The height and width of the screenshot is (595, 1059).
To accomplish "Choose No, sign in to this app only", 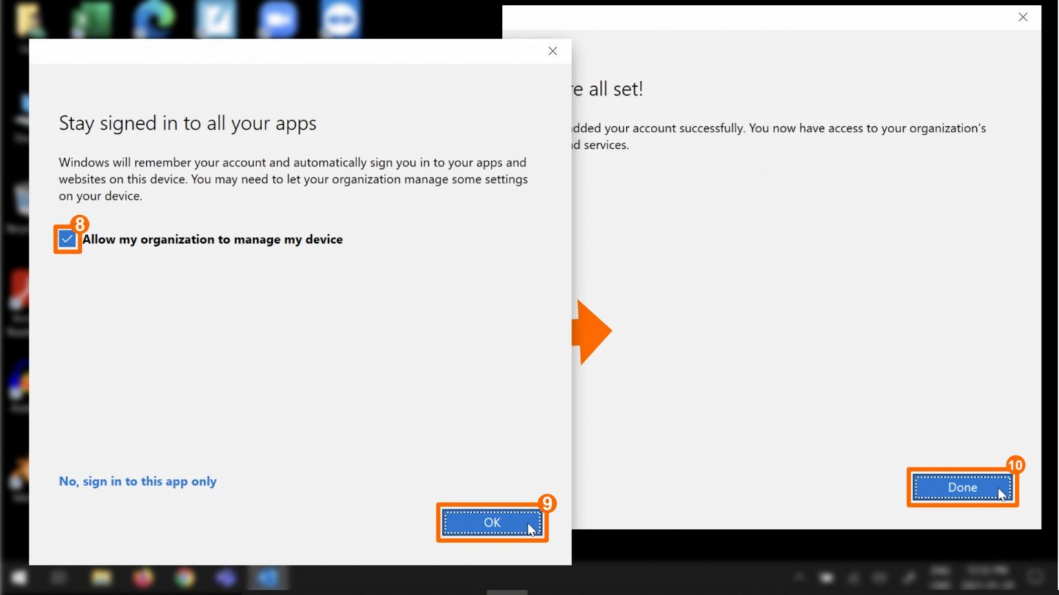I will pyautogui.click(x=138, y=481).
